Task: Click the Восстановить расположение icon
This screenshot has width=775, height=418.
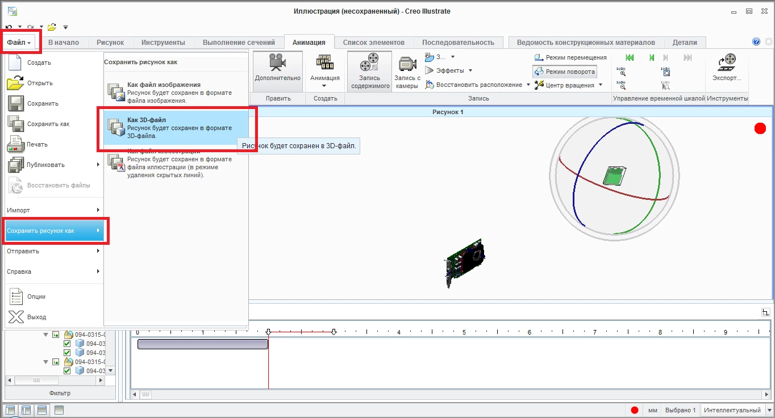Action: [430, 85]
